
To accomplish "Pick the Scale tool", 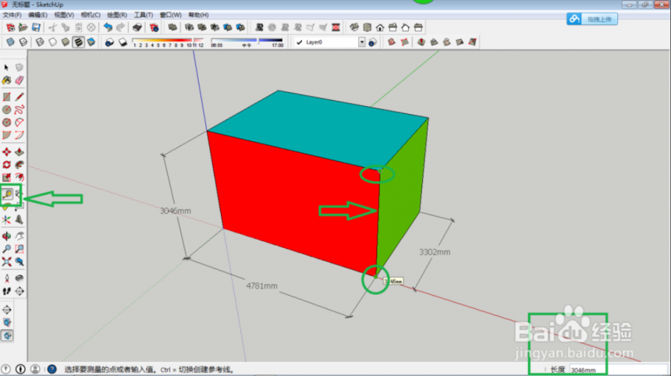I will 6,178.
